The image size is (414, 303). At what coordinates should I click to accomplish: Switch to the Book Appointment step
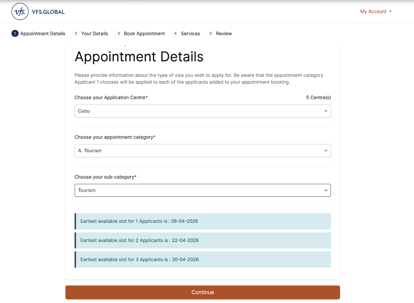pos(144,33)
